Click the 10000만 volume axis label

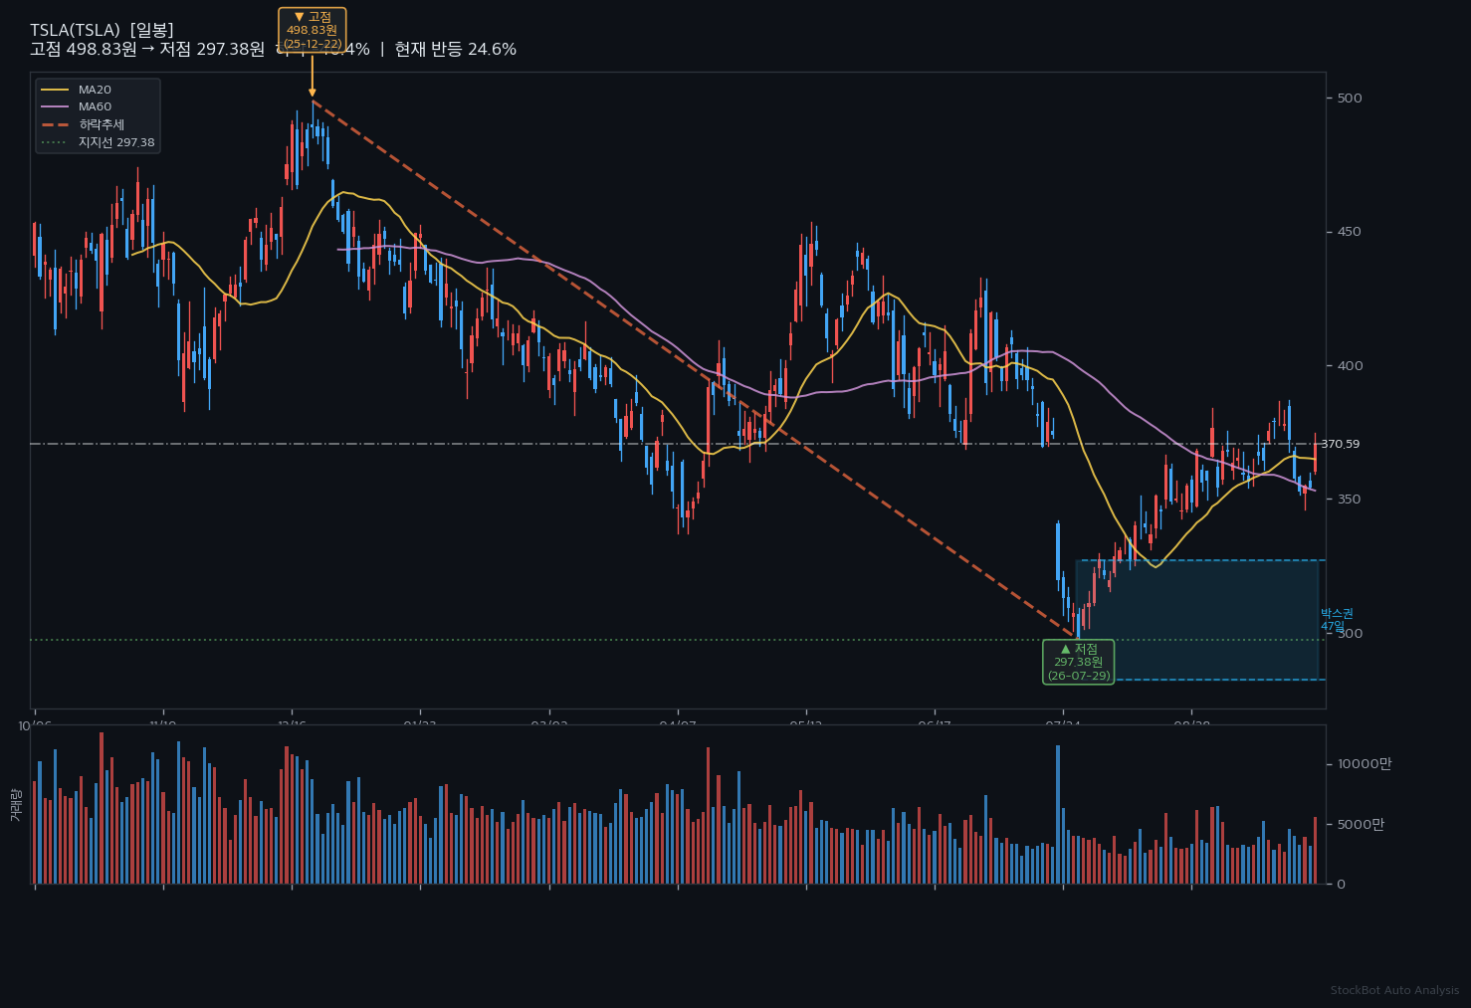1365,764
